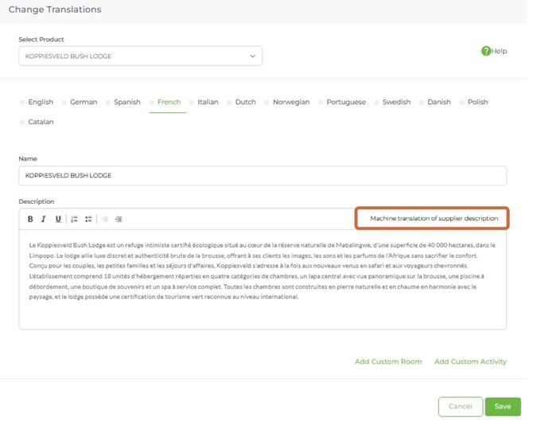Open the Polish translation tab
Viewport: 533px width, 425px height.
click(x=477, y=102)
